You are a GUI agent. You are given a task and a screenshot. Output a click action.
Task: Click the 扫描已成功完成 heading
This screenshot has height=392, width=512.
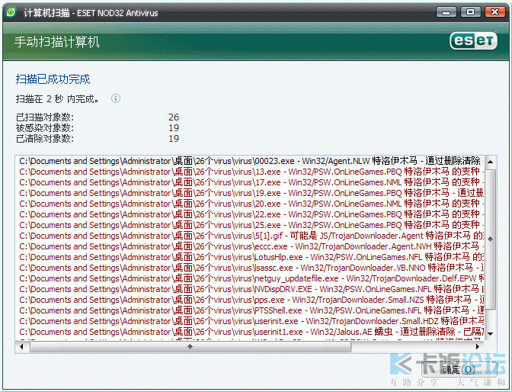[x=53, y=79]
